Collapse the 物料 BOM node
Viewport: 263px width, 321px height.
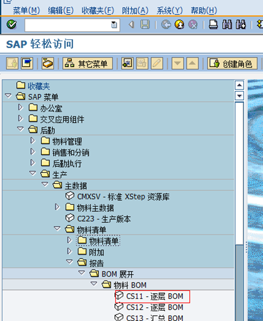pyautogui.click(x=94, y=284)
